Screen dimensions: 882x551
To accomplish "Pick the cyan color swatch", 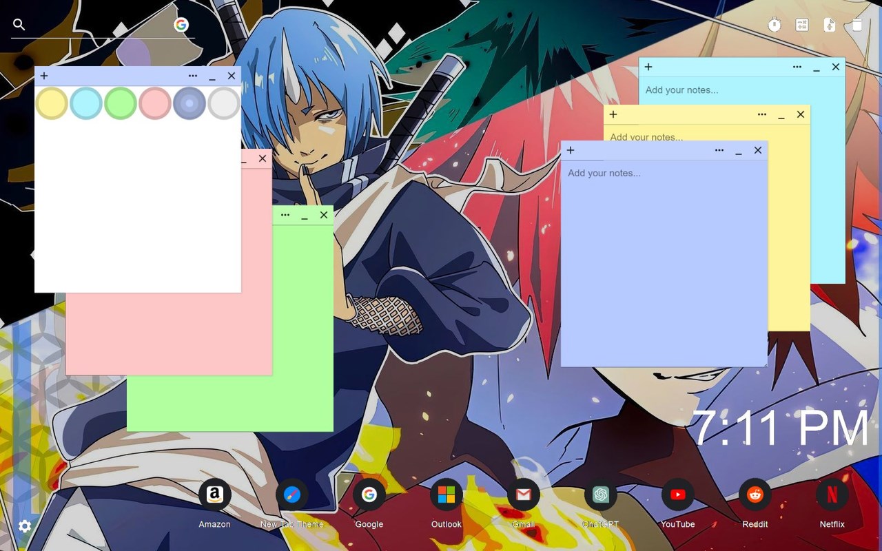I will pos(86,103).
